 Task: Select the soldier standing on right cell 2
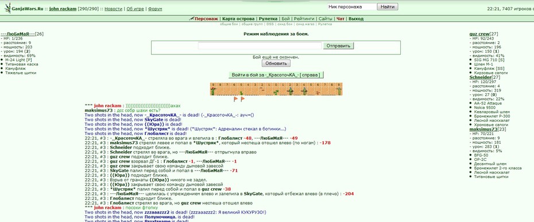[x=290, y=91]
